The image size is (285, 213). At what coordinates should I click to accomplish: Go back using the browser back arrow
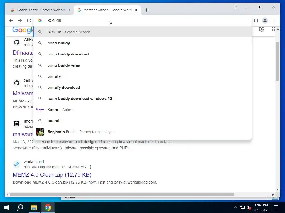point(11,21)
